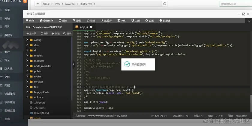
Task: Expand the dao folder
Action: (27, 45)
